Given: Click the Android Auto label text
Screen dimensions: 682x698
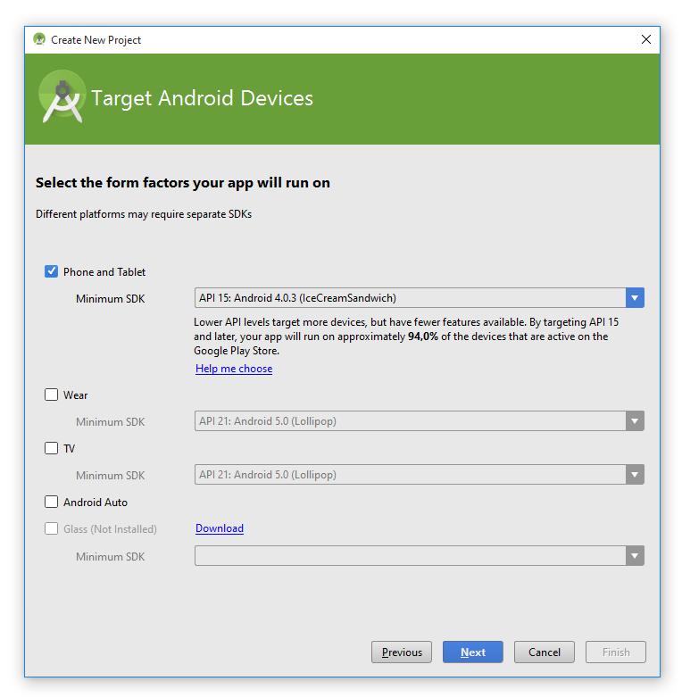Looking at the screenshot, I should coord(96,503).
